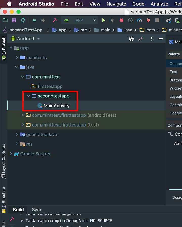Open Apple menu
This screenshot has width=182, height=227.
(x=9, y=4)
